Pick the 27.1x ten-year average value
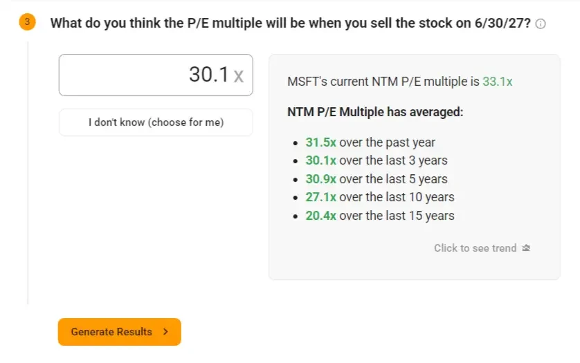 click(x=320, y=197)
